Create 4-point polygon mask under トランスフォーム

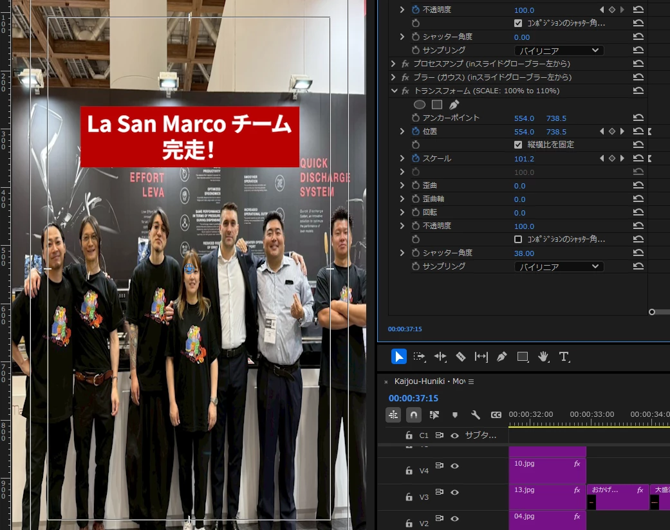click(x=437, y=104)
